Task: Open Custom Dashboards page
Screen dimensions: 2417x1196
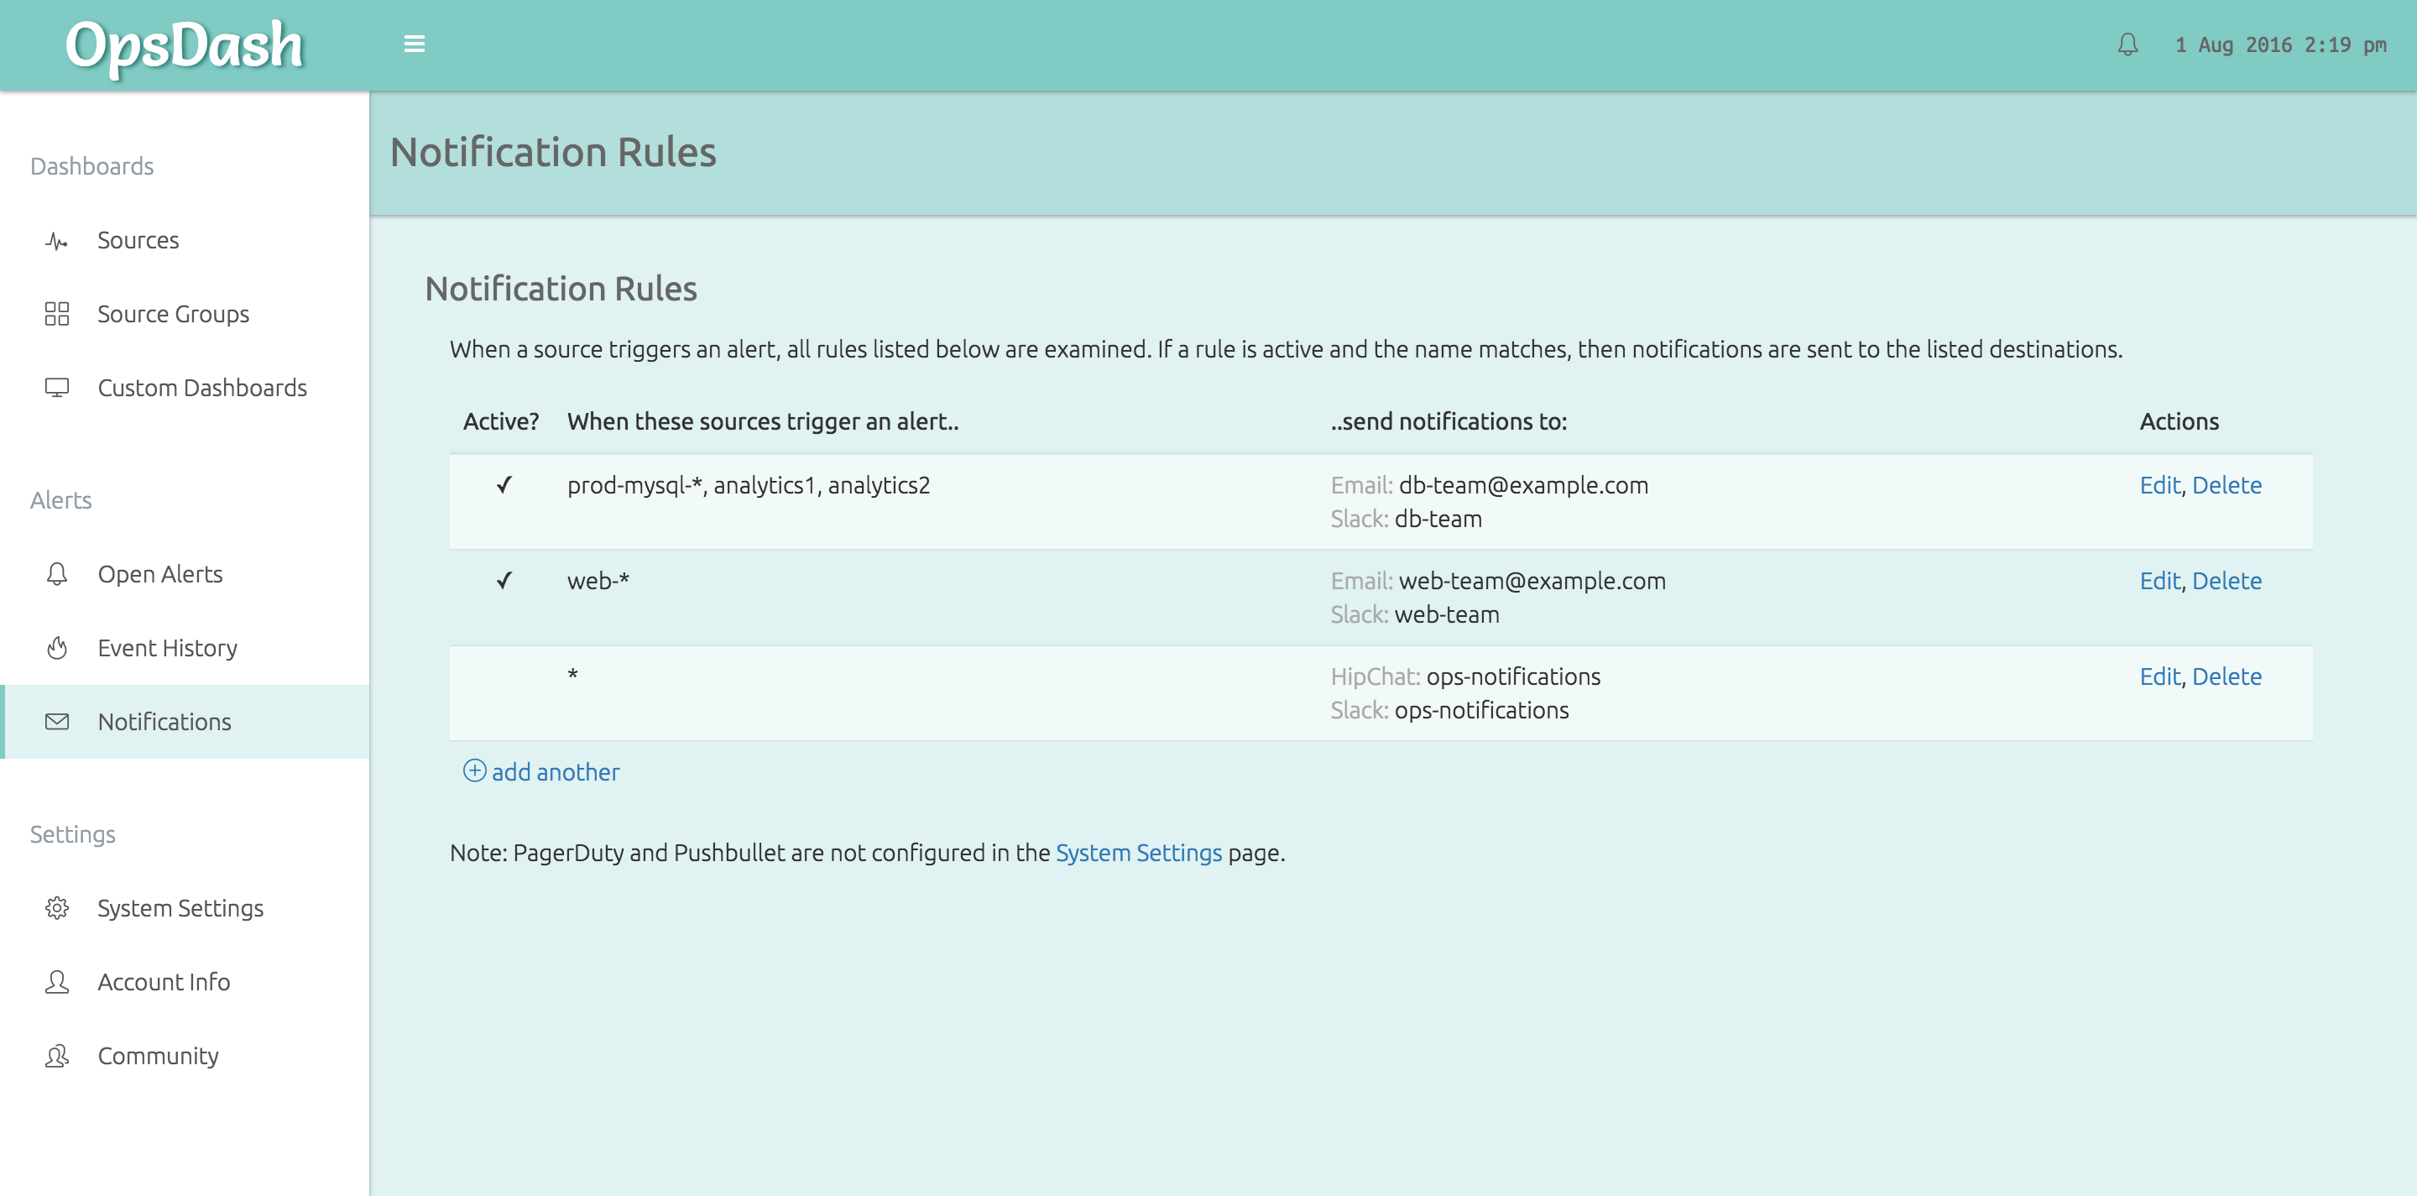Action: coord(185,388)
